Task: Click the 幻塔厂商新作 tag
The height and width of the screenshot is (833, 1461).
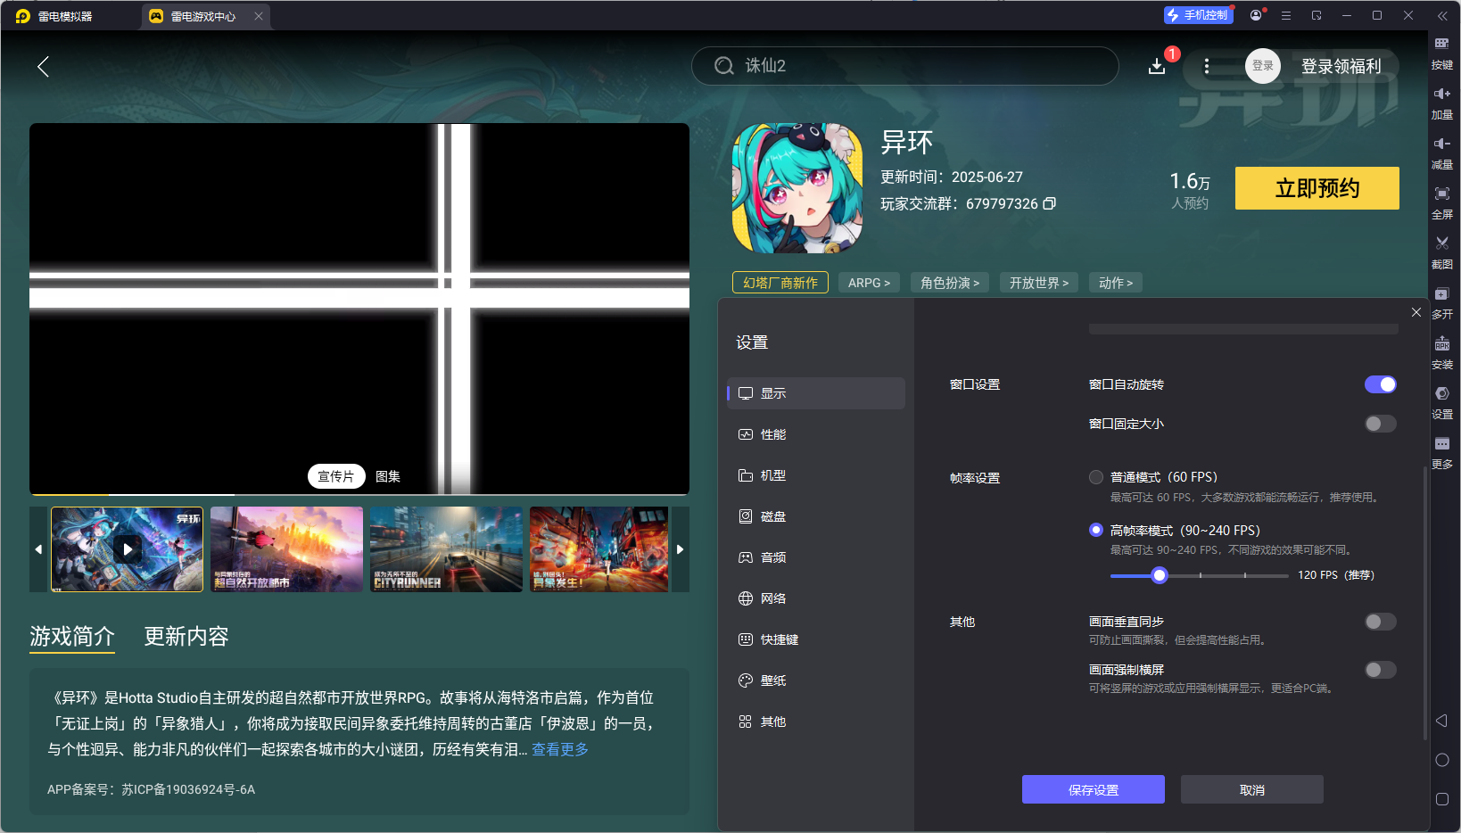Action: (x=780, y=283)
